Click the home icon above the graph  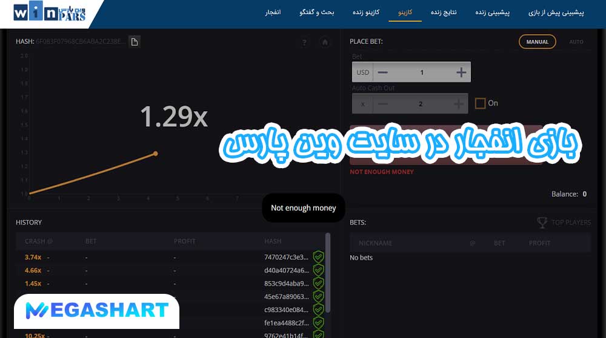coord(325,42)
